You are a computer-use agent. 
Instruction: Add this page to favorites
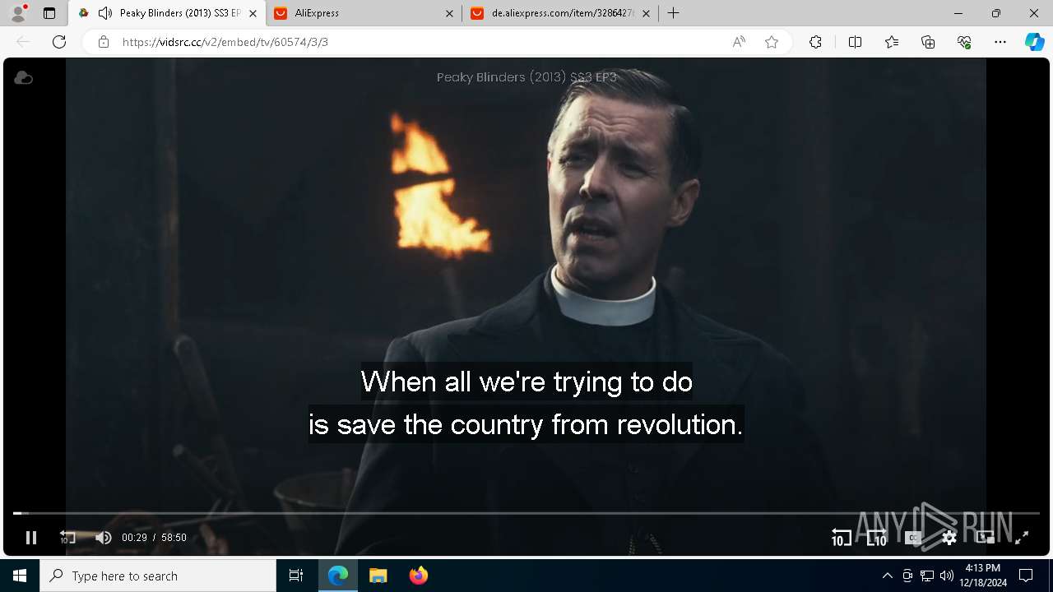pos(772,42)
